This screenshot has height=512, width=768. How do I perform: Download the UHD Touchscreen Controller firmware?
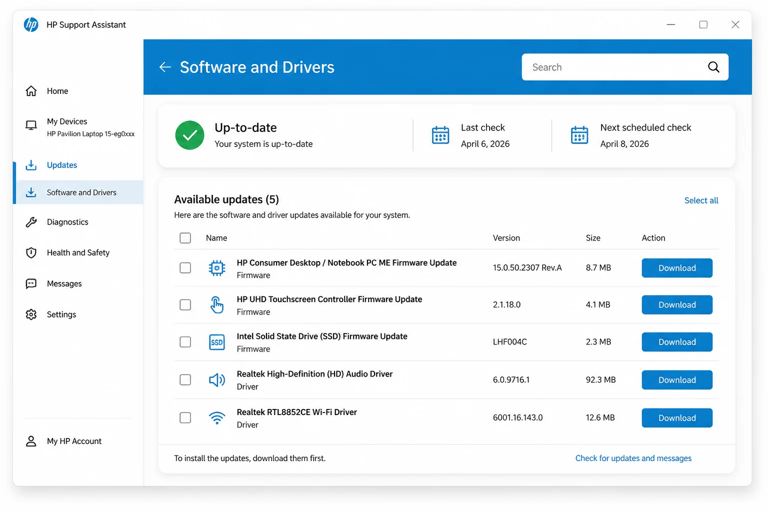tap(677, 305)
